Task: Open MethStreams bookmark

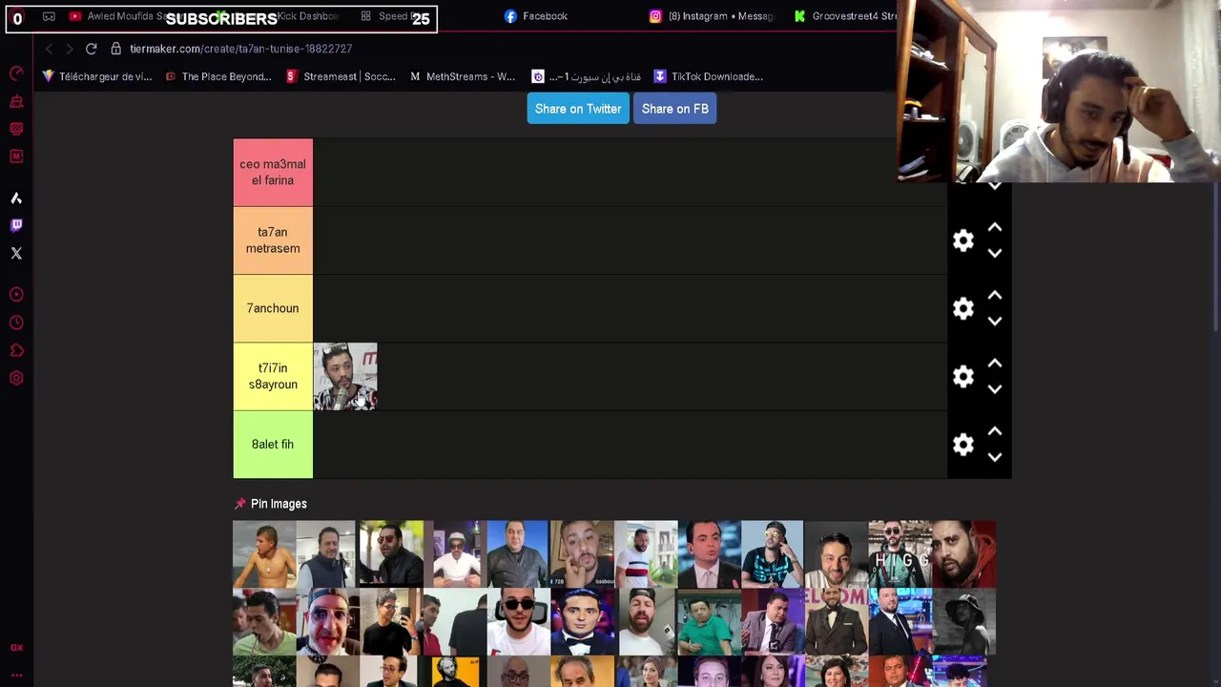Action: (463, 76)
